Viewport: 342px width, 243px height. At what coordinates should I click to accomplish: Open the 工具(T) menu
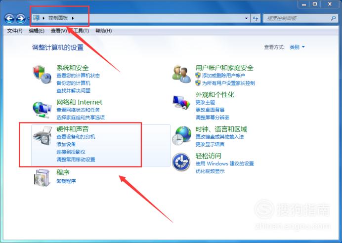[81, 31]
